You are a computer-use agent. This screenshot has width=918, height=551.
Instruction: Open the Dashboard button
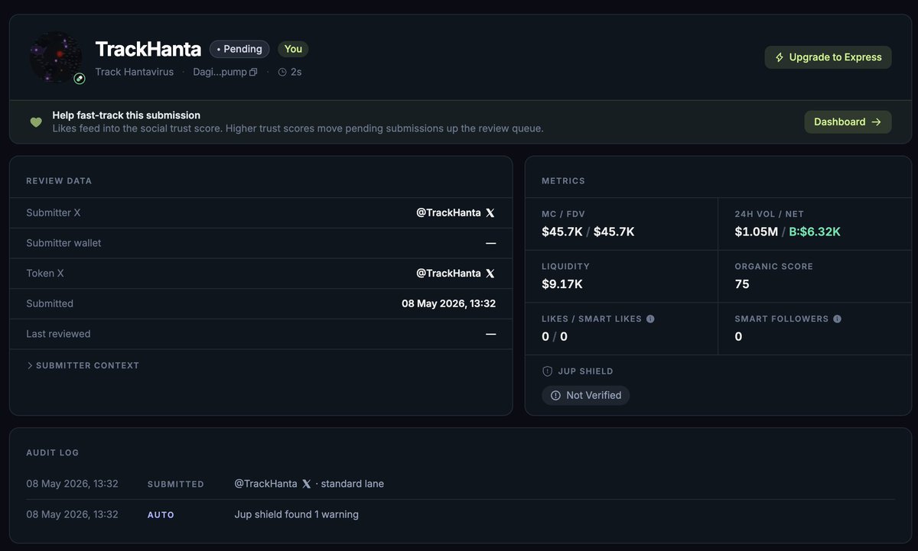(x=848, y=122)
